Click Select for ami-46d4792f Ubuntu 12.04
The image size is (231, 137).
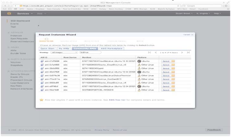tap(168, 72)
